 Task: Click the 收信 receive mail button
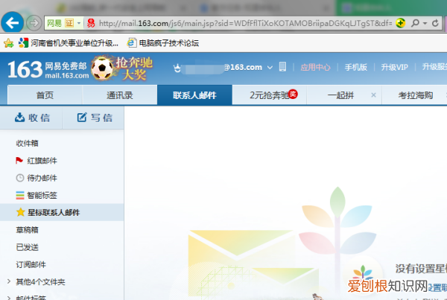click(31, 118)
